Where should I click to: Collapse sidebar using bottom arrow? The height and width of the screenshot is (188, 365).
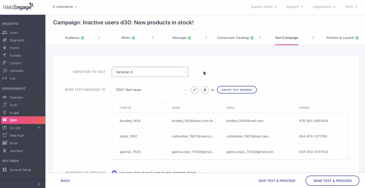39,184
